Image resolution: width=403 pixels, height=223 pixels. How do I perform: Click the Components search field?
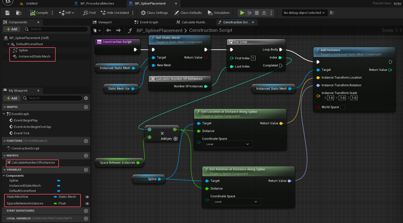(x=56, y=29)
